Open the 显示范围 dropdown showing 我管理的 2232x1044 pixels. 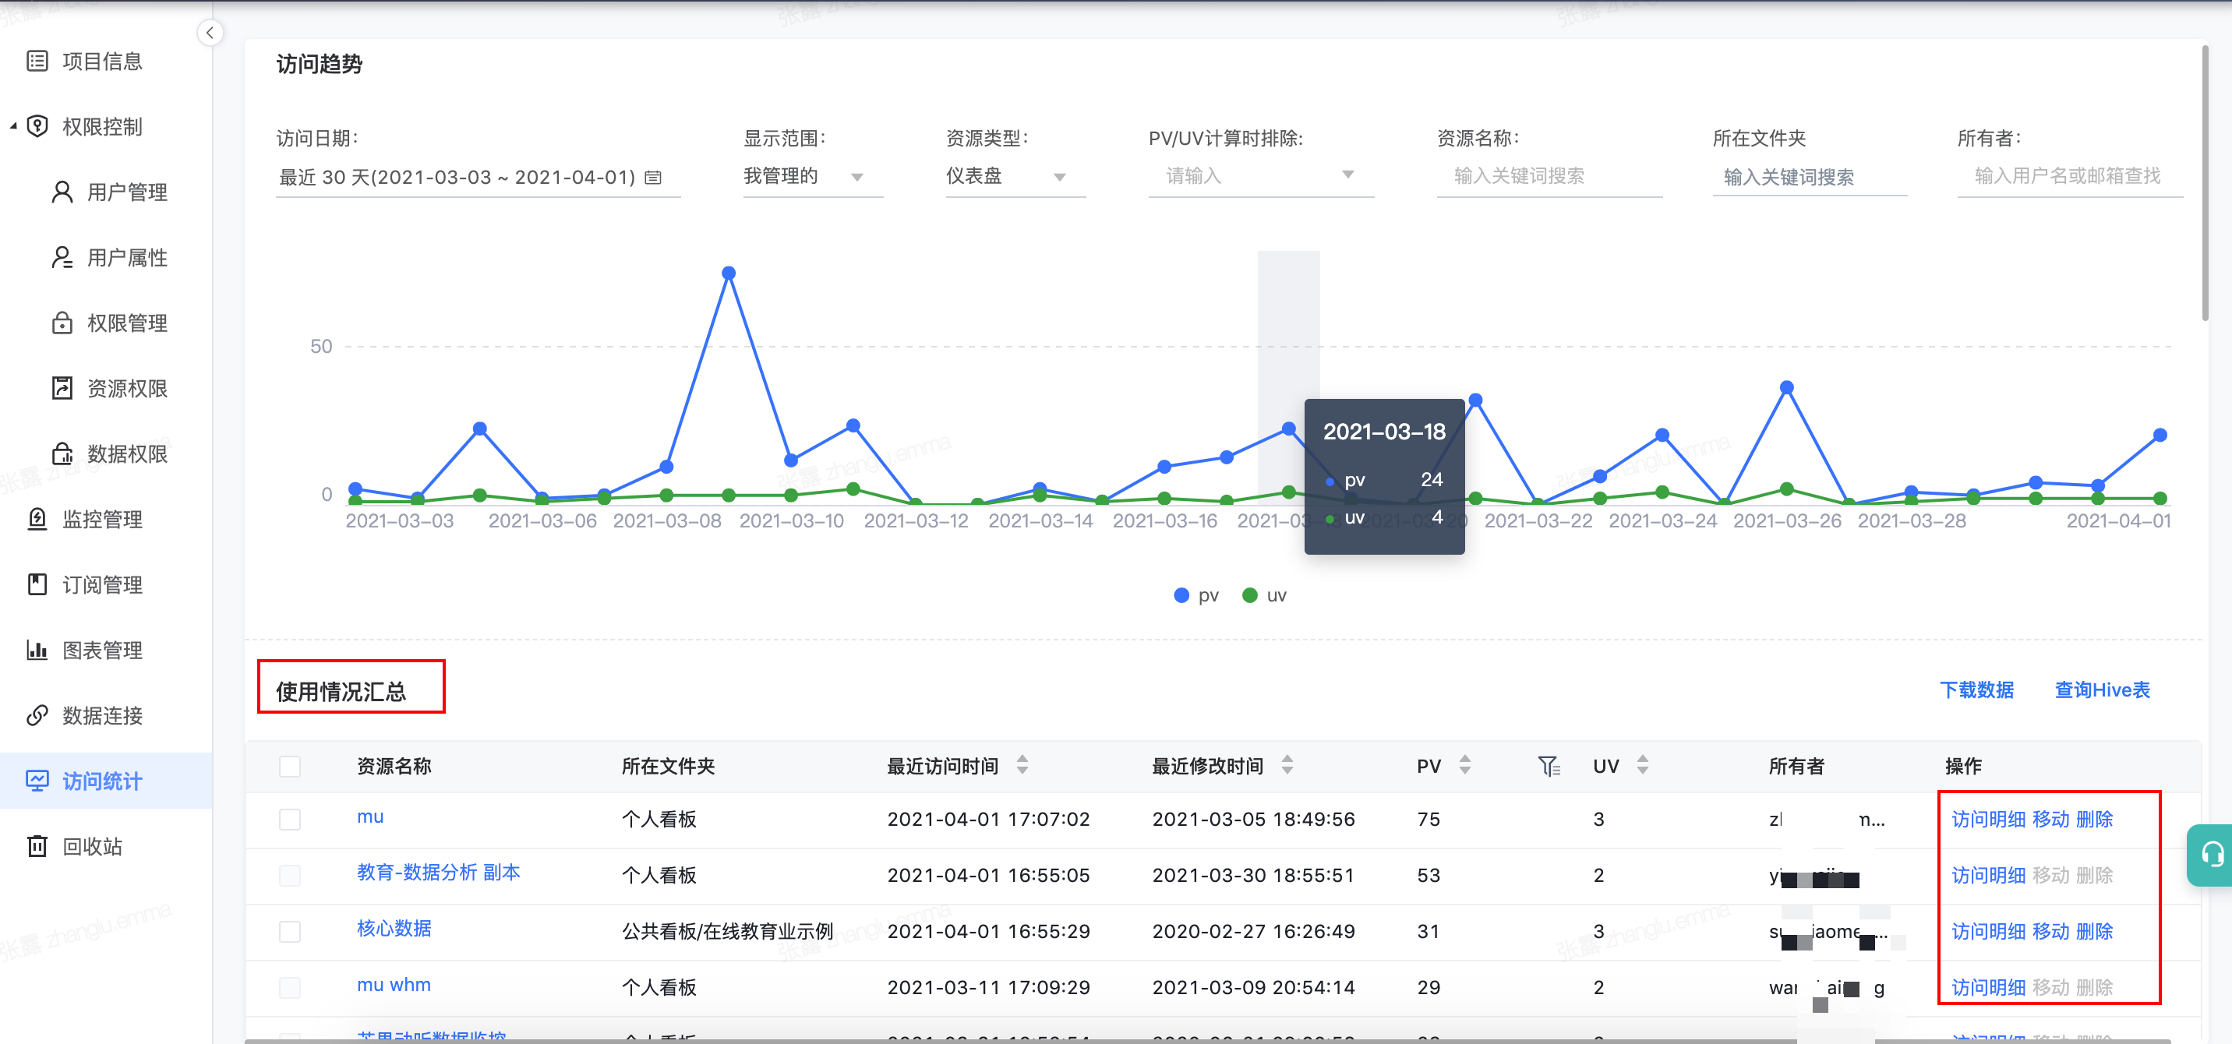pyautogui.click(x=812, y=177)
